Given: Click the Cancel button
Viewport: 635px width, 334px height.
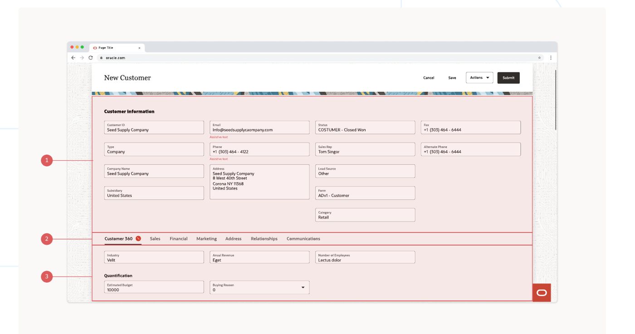Looking at the screenshot, I should (429, 78).
